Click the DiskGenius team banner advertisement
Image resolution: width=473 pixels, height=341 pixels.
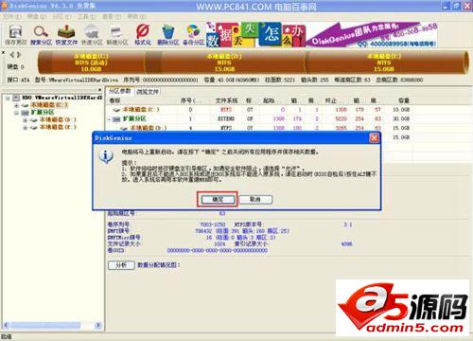coord(372,35)
